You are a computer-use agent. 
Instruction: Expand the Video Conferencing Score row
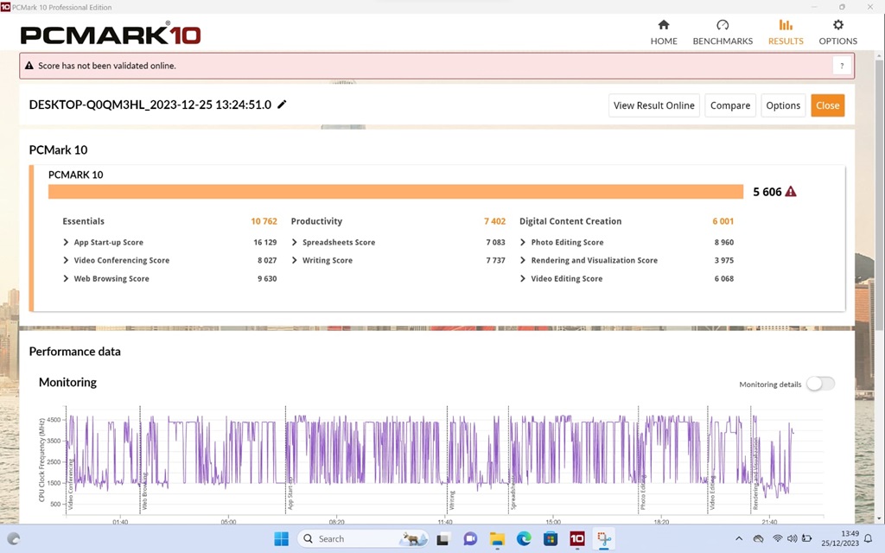click(x=66, y=260)
